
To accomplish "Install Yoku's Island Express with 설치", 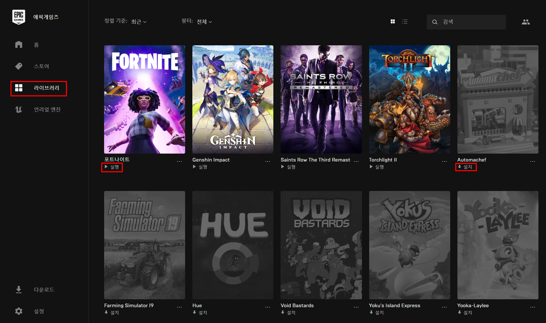I will (x=376, y=313).
